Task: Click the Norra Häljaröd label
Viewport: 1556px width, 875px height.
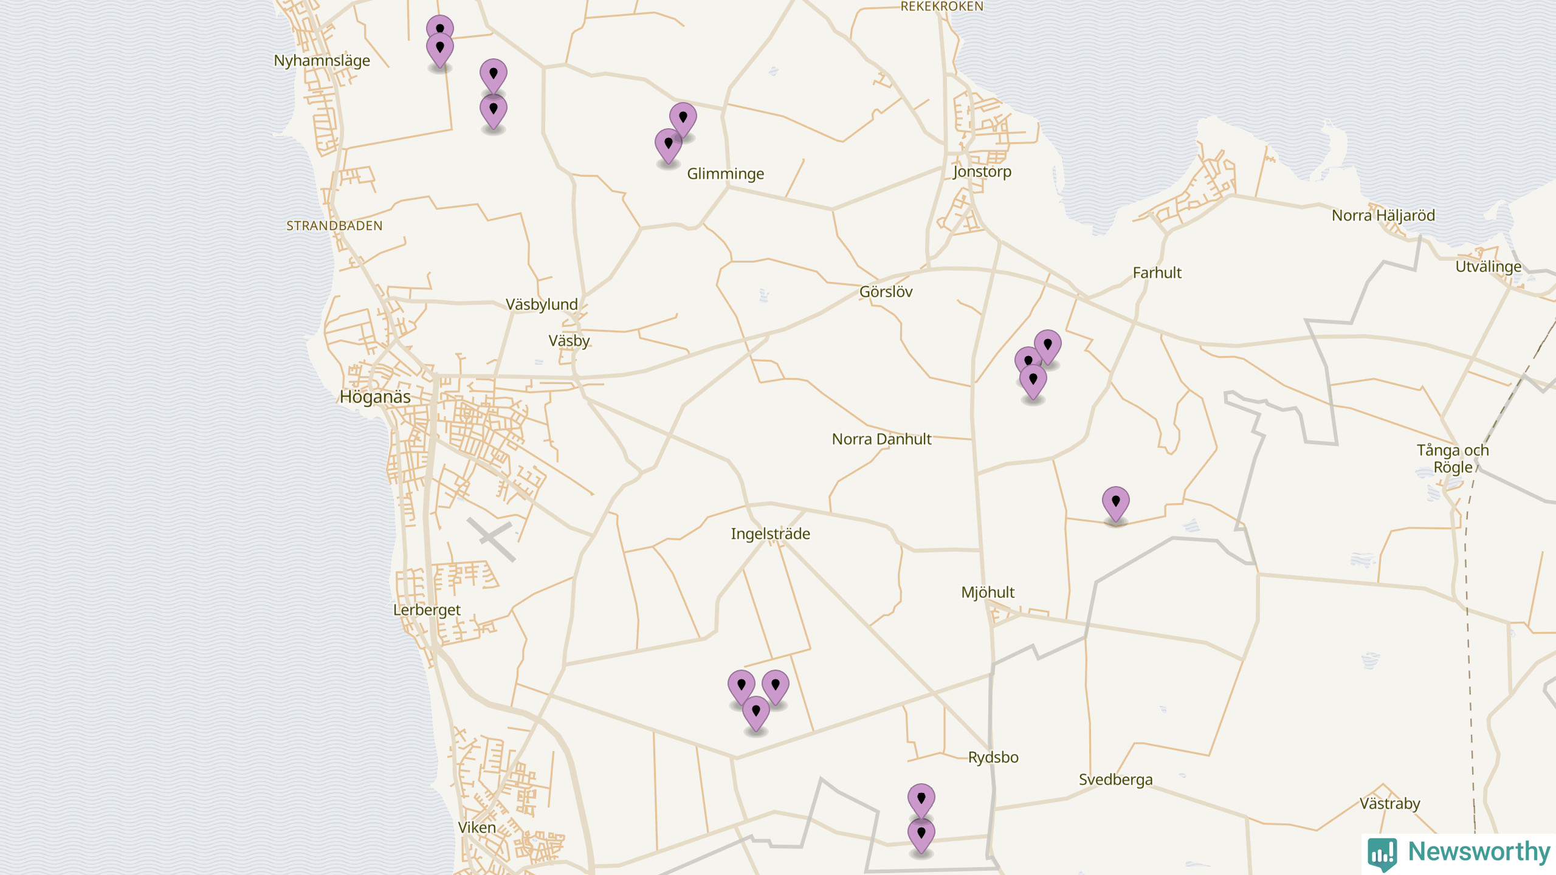Action: [1383, 216]
